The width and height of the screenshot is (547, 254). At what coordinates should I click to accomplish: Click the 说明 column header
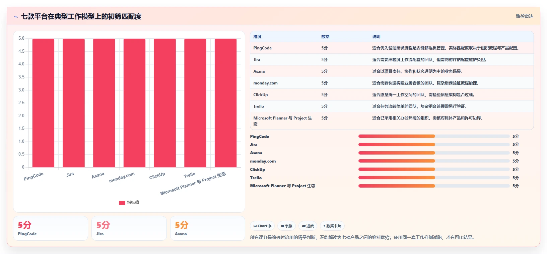pyautogui.click(x=376, y=37)
